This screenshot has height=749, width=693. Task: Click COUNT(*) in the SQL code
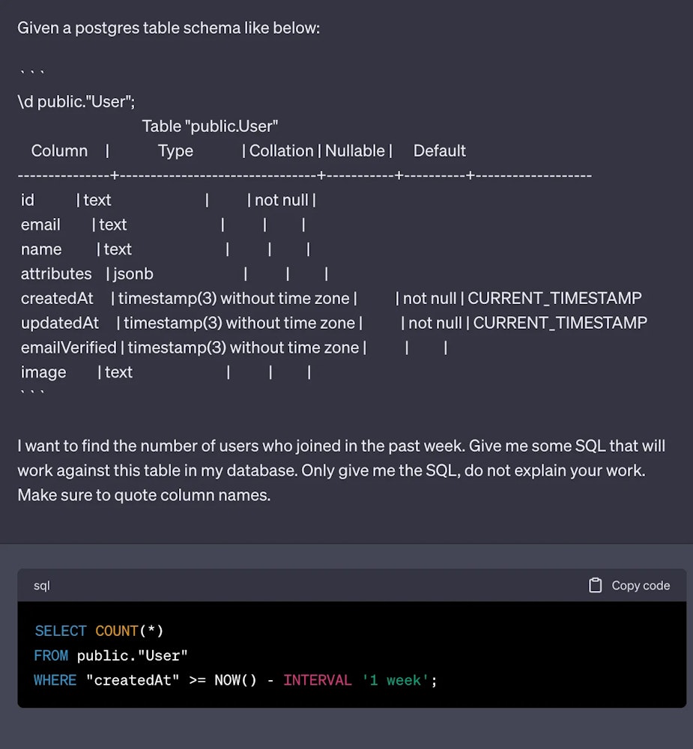click(x=130, y=631)
